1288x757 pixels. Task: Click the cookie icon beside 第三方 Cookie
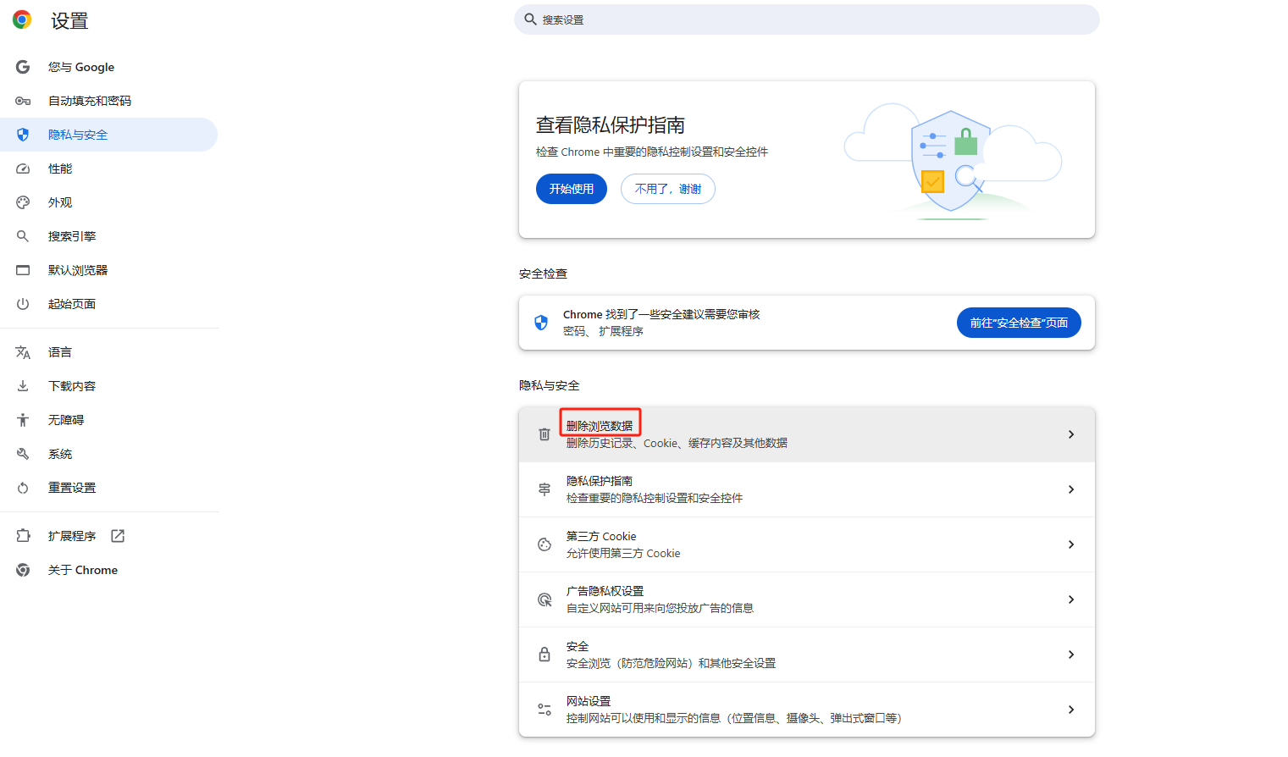(x=544, y=544)
